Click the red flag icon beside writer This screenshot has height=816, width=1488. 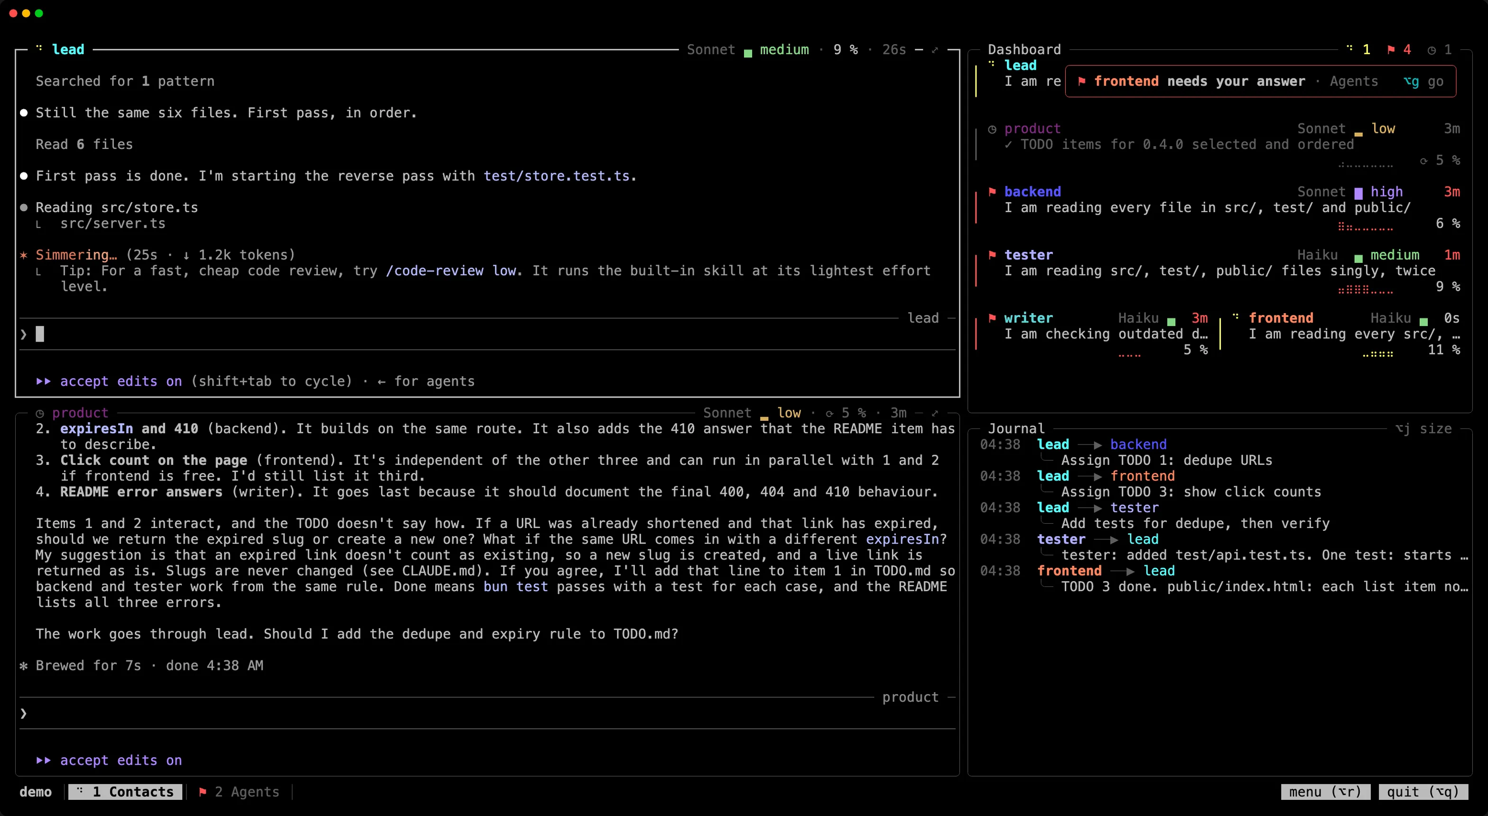coord(992,318)
